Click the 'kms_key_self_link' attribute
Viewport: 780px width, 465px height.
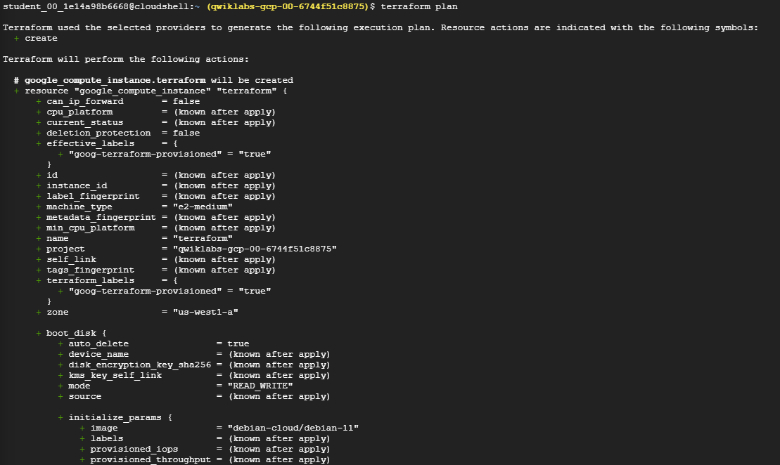point(115,375)
